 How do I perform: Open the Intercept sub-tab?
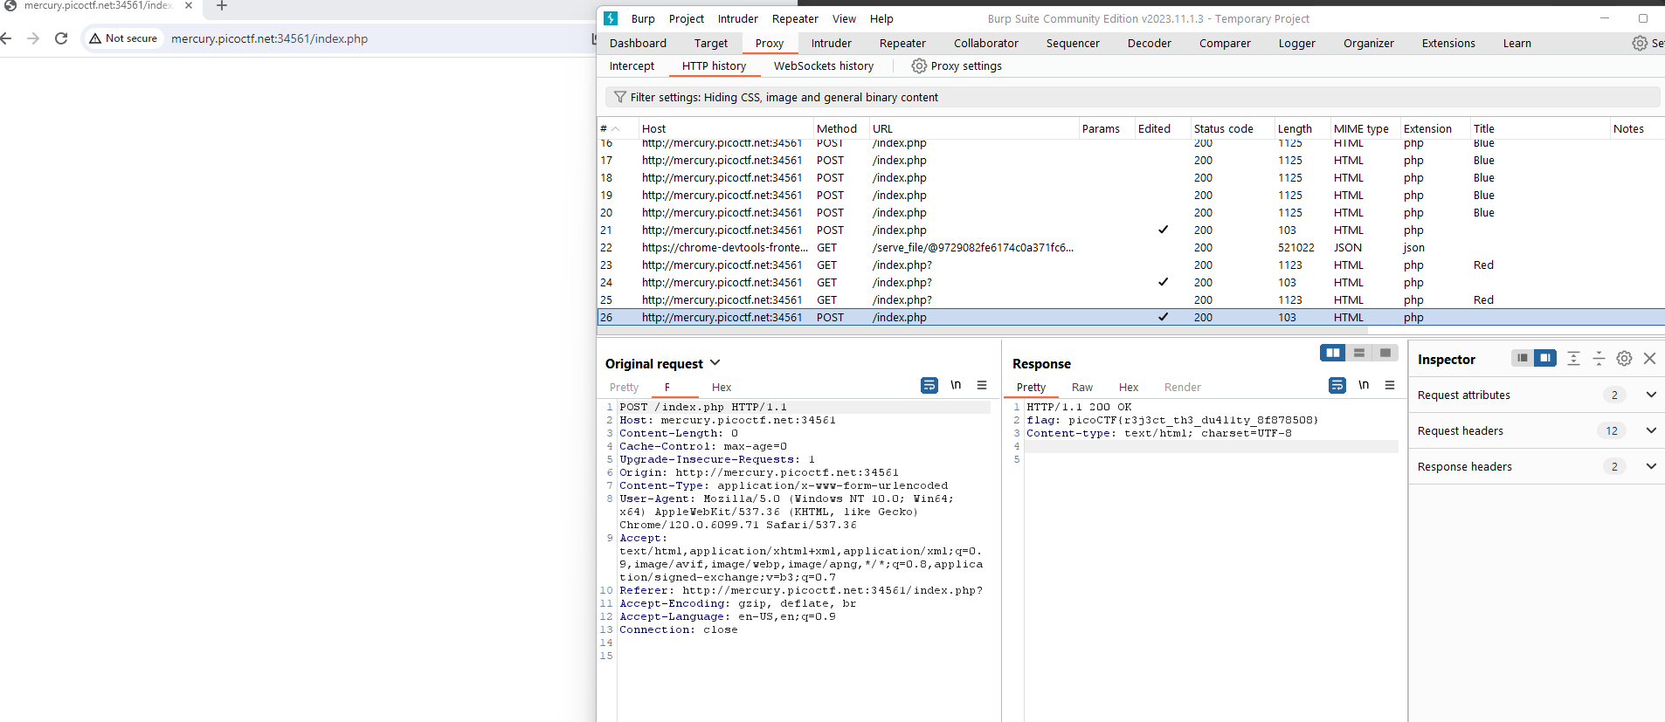632,65
